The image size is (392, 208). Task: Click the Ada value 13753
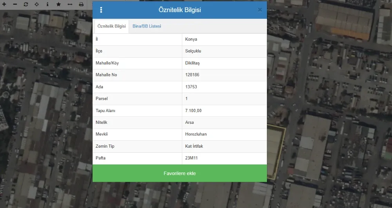pyautogui.click(x=191, y=87)
